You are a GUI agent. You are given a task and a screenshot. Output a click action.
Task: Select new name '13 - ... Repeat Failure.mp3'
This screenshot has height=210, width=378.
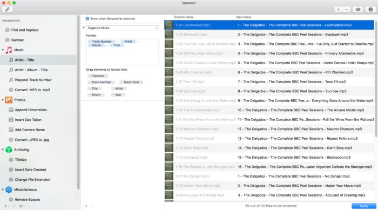click(x=298, y=138)
